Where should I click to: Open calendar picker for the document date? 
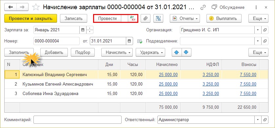[x=129, y=41]
